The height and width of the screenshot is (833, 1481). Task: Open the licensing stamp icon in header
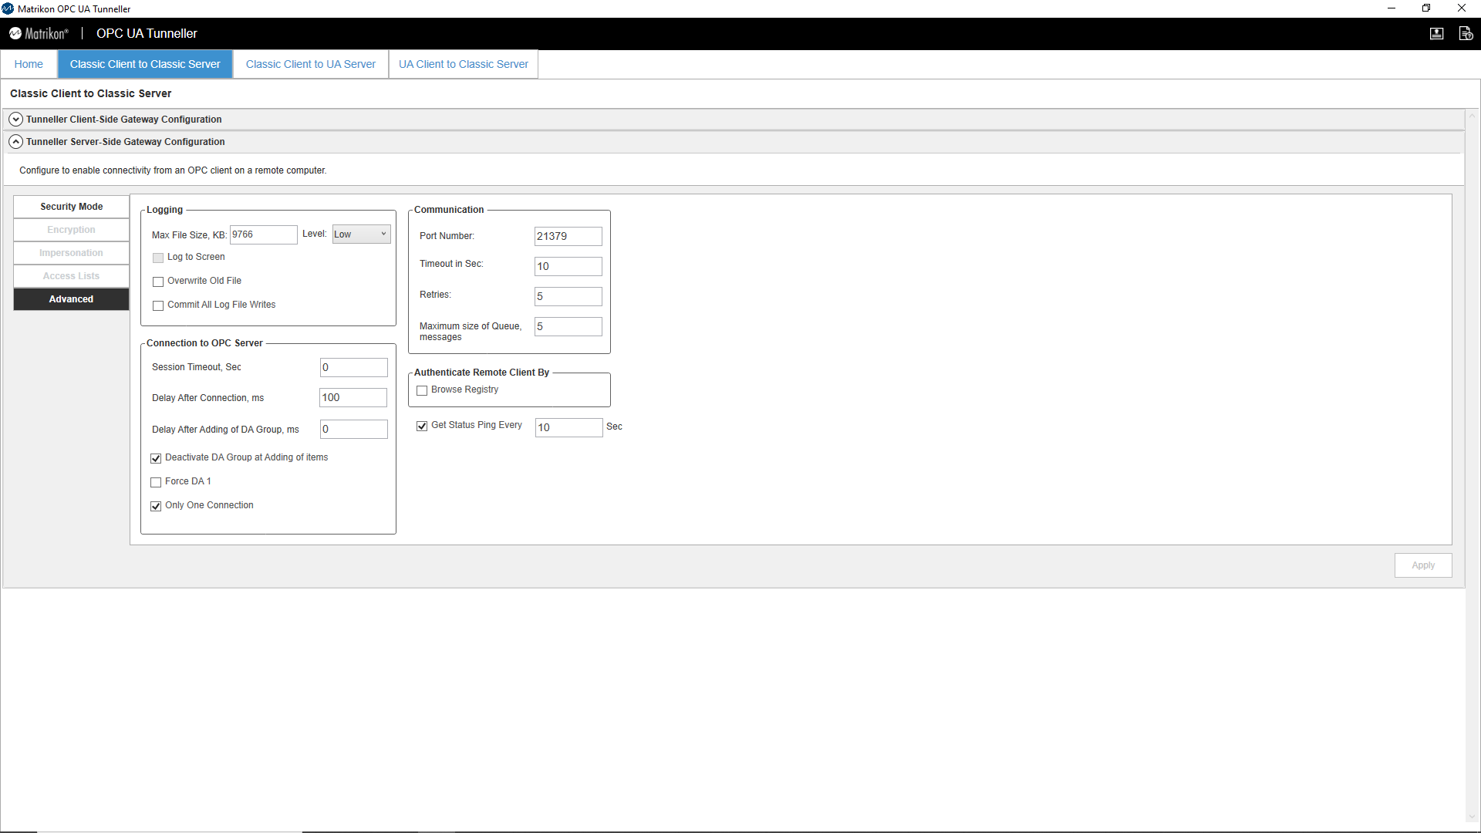1436,33
